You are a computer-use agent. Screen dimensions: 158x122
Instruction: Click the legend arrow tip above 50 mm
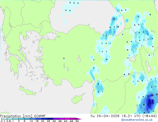[79, 119]
